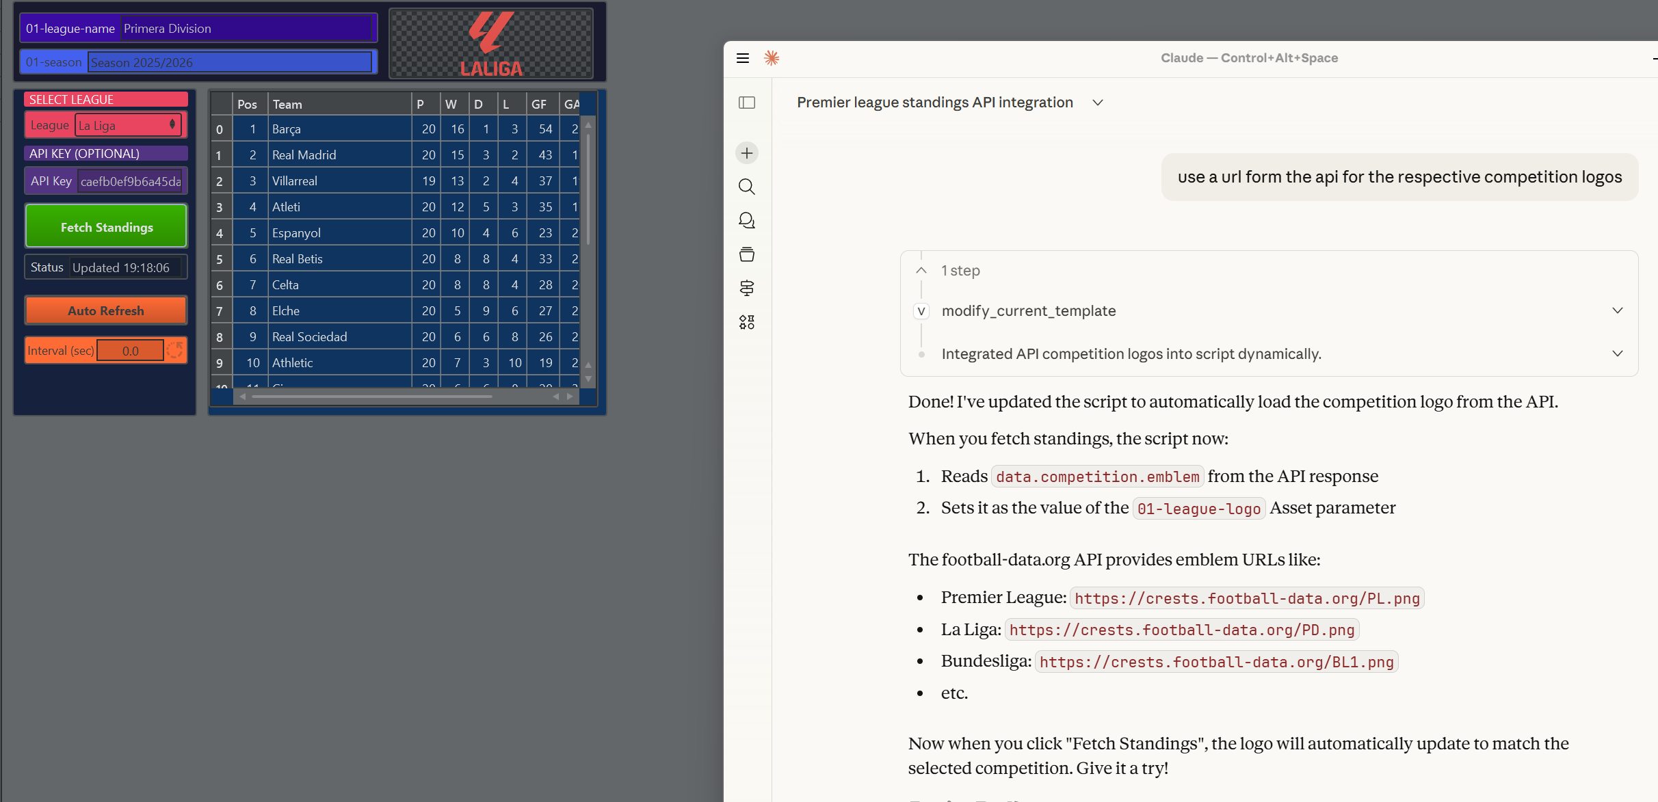Click the API Key input field
The height and width of the screenshot is (802, 1658).
(130, 181)
